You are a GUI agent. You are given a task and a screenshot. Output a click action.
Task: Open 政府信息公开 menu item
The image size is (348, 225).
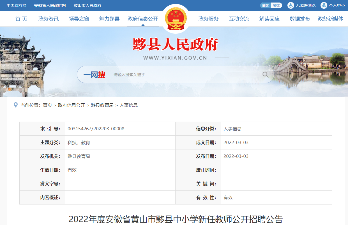point(143,19)
